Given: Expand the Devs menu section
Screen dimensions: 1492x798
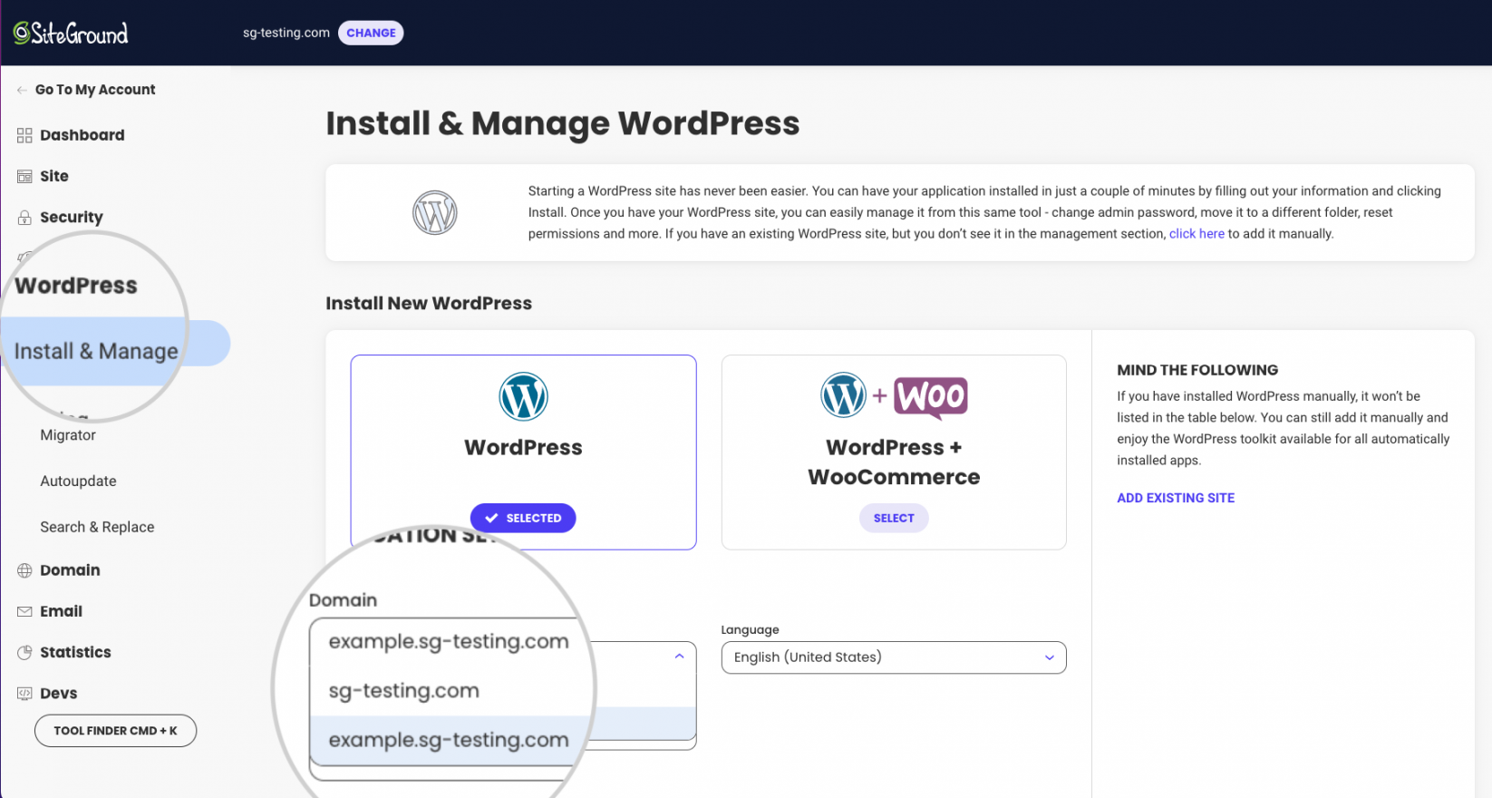Looking at the screenshot, I should [x=58, y=694].
